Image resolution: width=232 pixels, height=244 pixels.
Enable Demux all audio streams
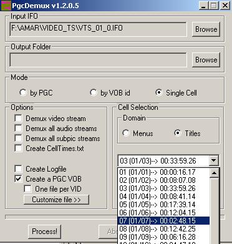[19, 129]
